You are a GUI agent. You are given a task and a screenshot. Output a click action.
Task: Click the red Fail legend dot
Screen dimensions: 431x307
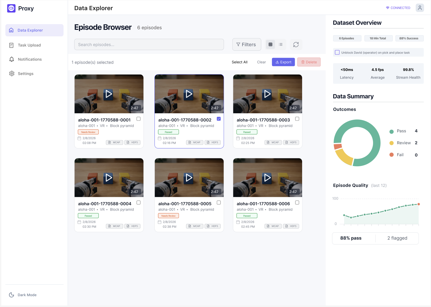click(x=392, y=155)
